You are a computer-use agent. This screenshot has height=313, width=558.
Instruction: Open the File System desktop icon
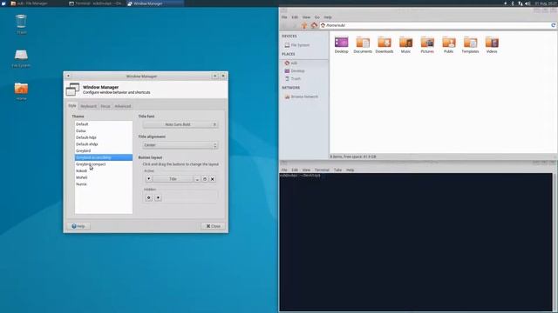coord(21,58)
